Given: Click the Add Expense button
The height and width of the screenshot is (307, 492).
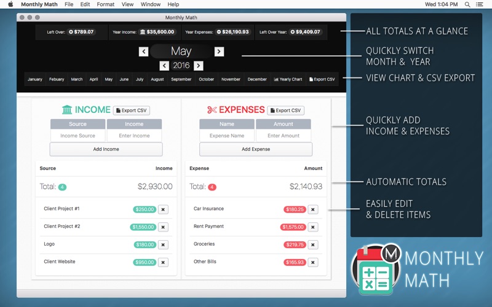Looking at the screenshot, I should coord(256,149).
